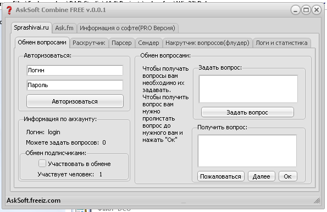
Task: Open the Ask.fm tab
Action: pyautogui.click(x=64, y=28)
